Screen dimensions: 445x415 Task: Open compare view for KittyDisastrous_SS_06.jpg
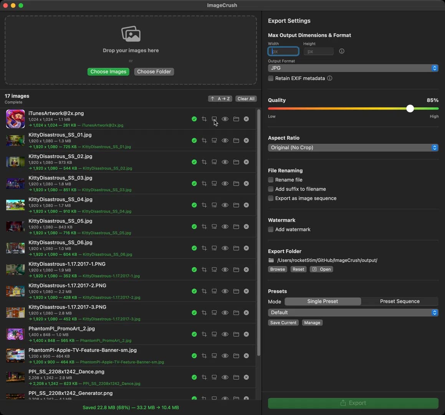click(214, 248)
